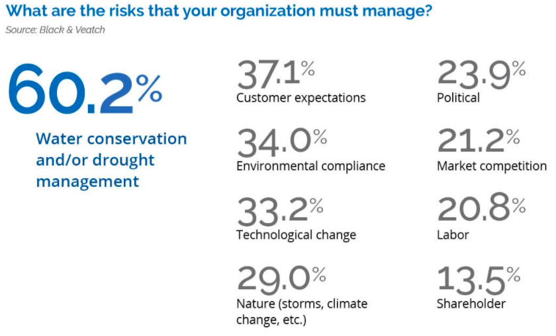The height and width of the screenshot is (336, 556).
Task: Click the 23.9% statistic
Action: pyautogui.click(x=482, y=73)
